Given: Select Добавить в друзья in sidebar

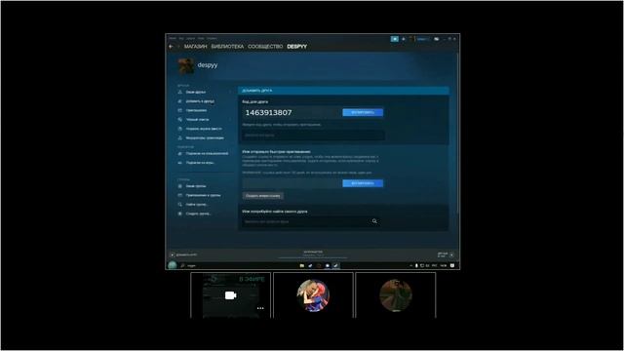Looking at the screenshot, I should click(200, 101).
